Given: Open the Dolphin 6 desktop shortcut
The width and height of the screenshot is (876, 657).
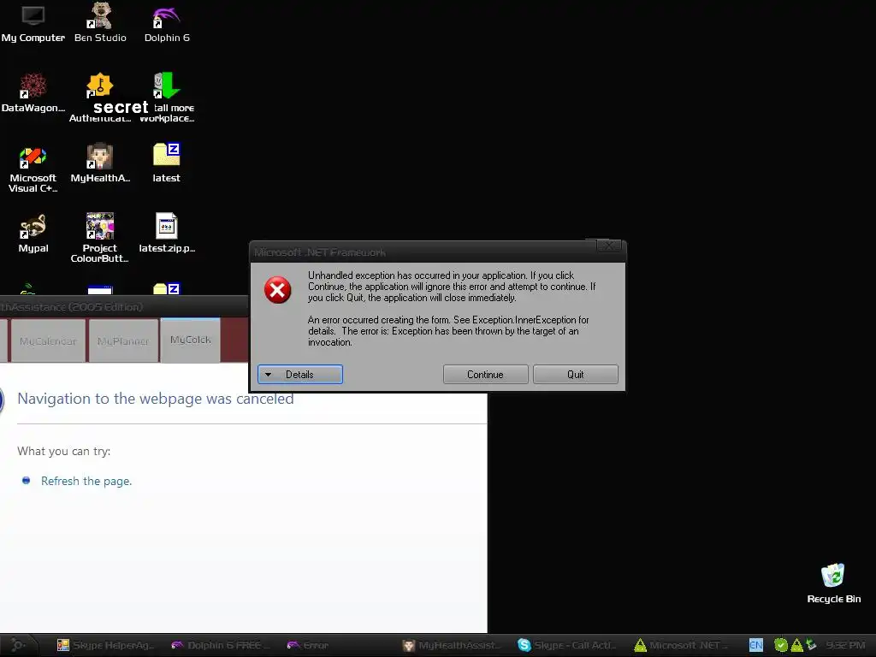Looking at the screenshot, I should click(167, 23).
